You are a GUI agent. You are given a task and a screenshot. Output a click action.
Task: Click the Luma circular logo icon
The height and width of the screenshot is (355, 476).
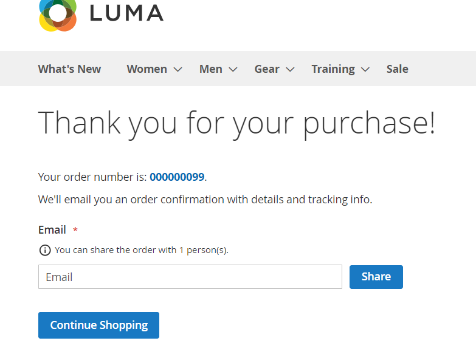[x=58, y=15]
